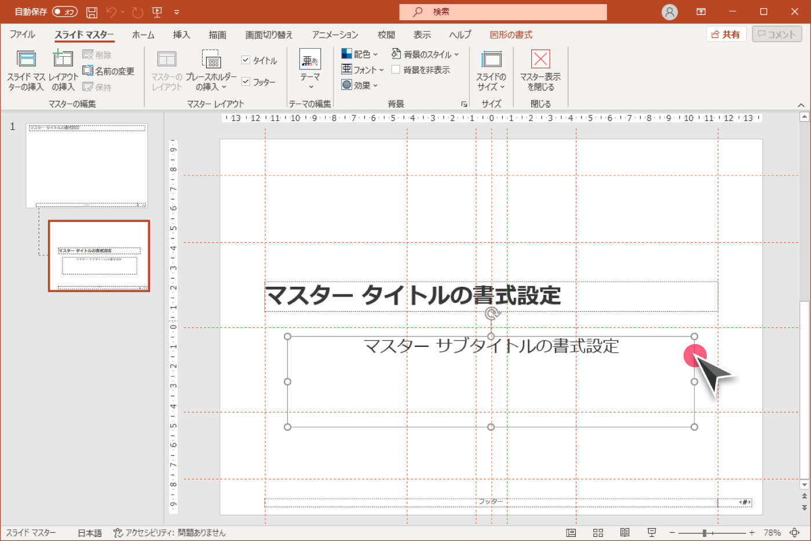Image resolution: width=811 pixels, height=541 pixels.
Task: Click the 78% zoom level
Action: (772, 533)
